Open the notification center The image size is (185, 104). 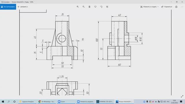click(x=181, y=101)
